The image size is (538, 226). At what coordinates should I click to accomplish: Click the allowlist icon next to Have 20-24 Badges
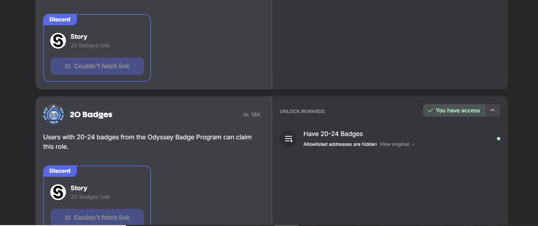point(289,139)
